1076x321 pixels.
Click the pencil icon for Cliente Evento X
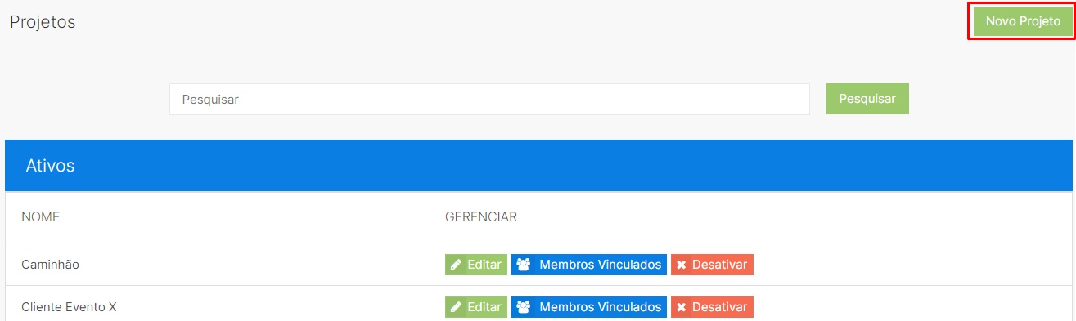click(x=457, y=307)
